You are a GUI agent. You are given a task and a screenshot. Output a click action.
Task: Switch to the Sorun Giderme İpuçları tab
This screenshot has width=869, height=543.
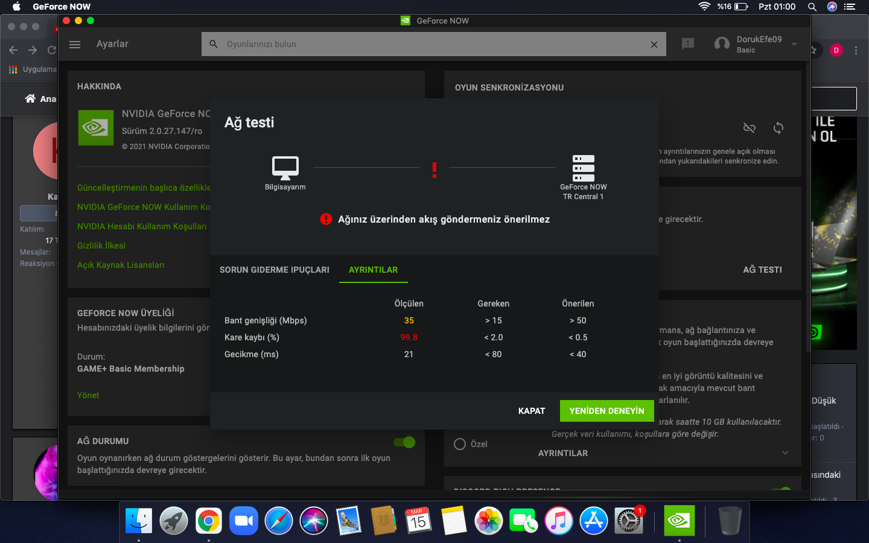pos(275,270)
